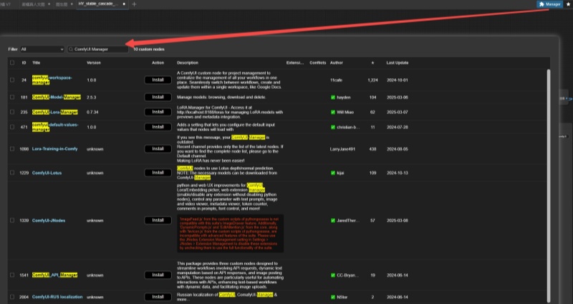The width and height of the screenshot is (573, 304).
Task: Click version value 2.5.3
Action: coord(92,98)
